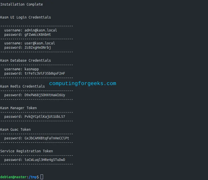208x180 pixels.
Task: Click the /tmp path in prompt
Action: [x=33, y=177]
